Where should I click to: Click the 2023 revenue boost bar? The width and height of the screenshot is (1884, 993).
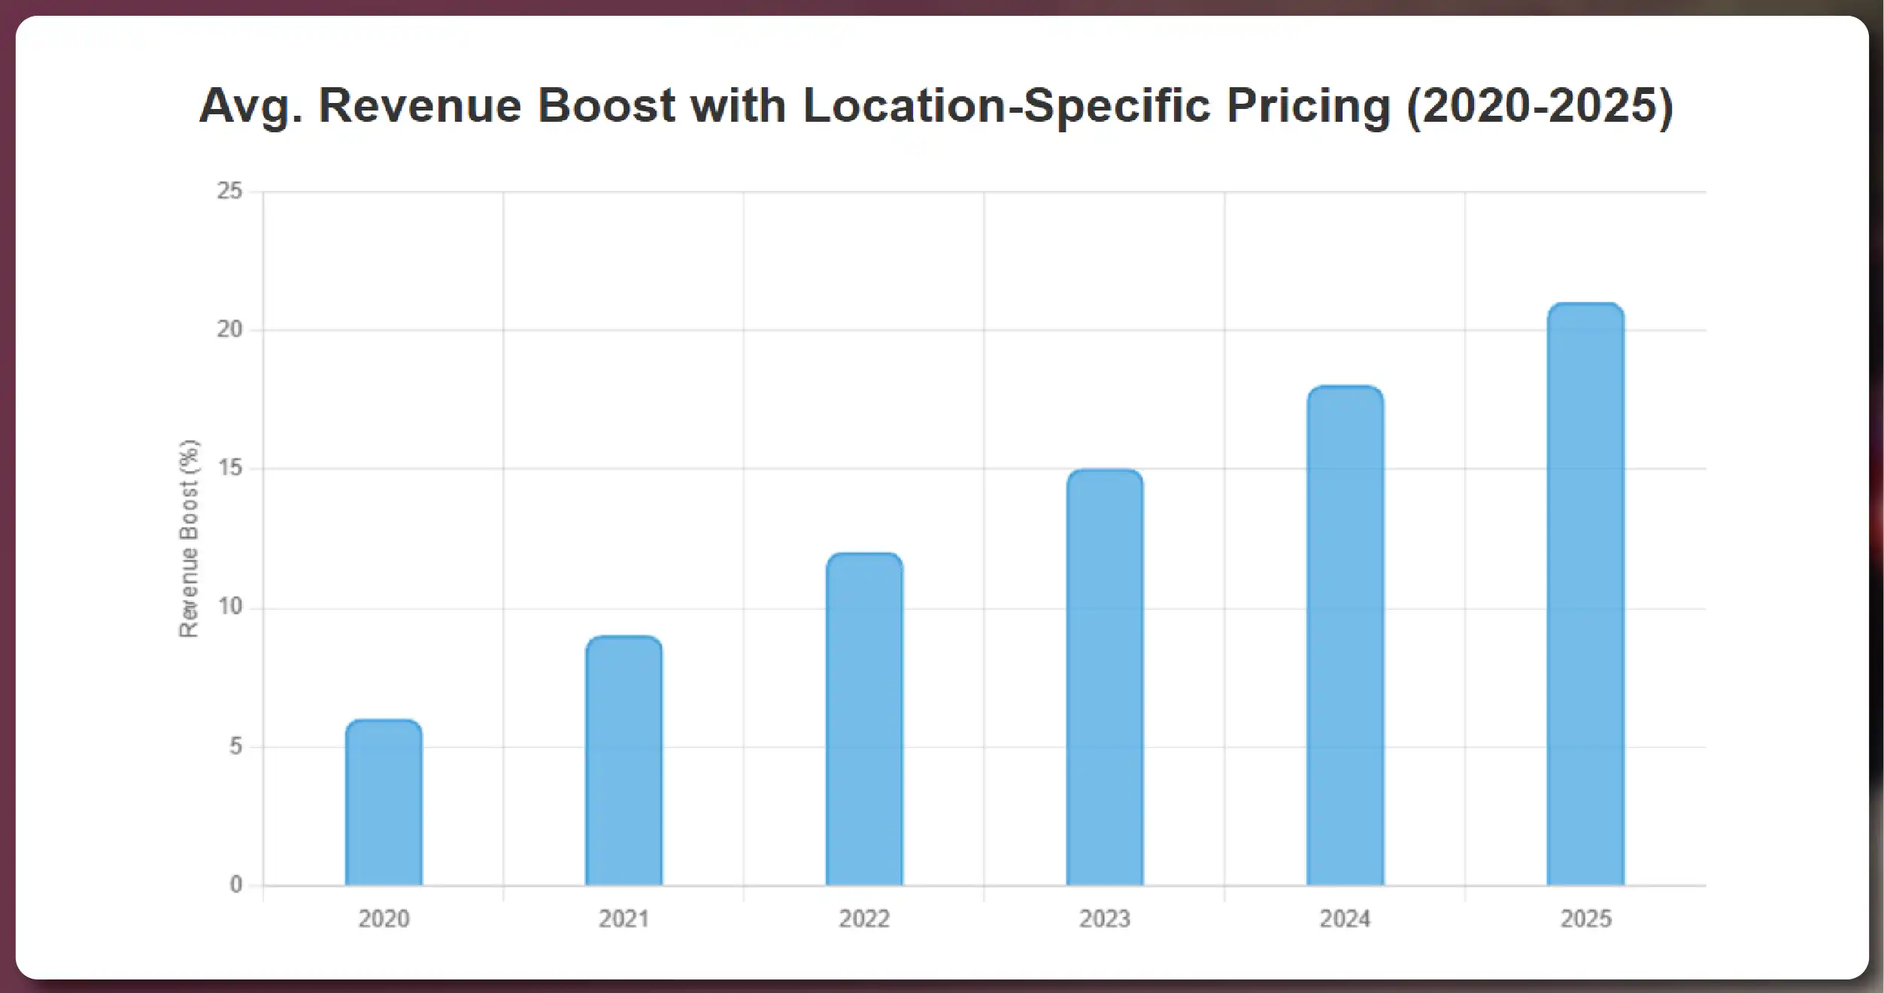(1104, 677)
